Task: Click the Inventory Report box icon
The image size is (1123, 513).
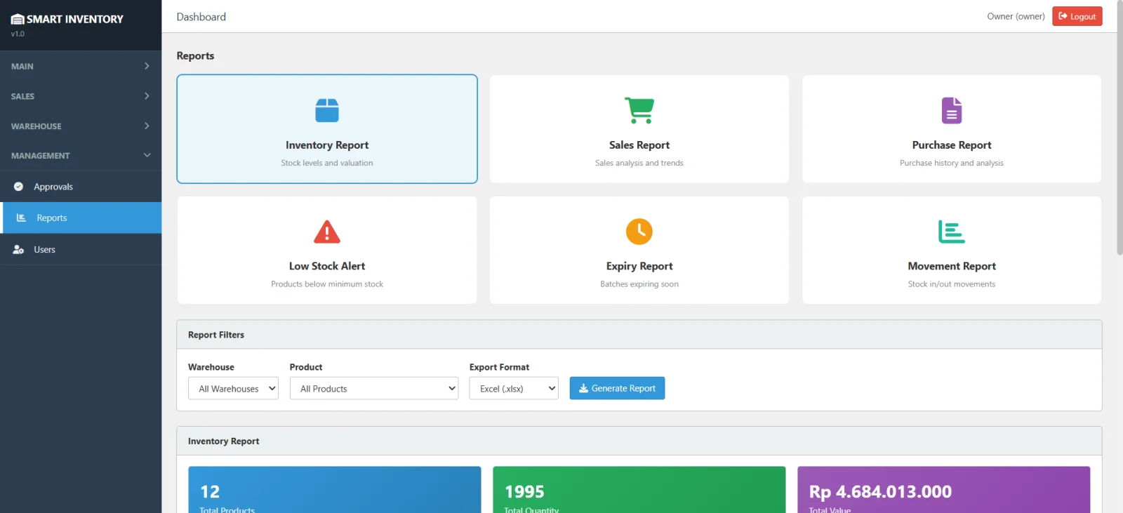Action: point(327,111)
